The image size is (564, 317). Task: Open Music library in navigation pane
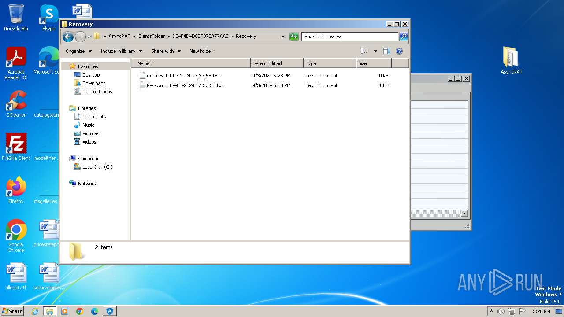click(88, 125)
